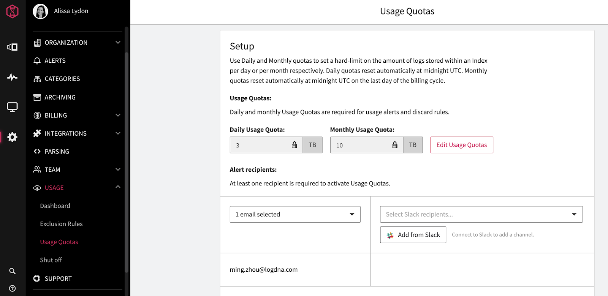Click the help question mark icon
This screenshot has height=296, width=608.
coord(12,288)
